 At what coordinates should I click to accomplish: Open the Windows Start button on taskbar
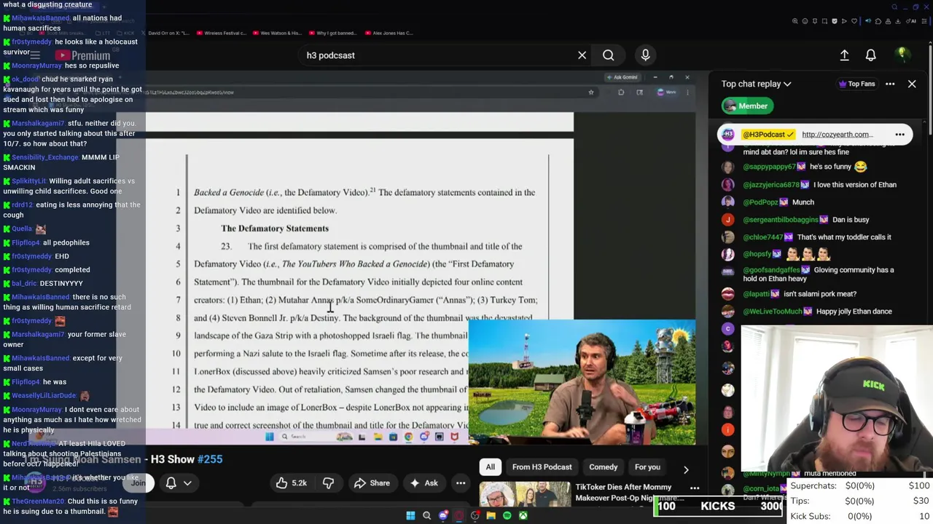410,516
